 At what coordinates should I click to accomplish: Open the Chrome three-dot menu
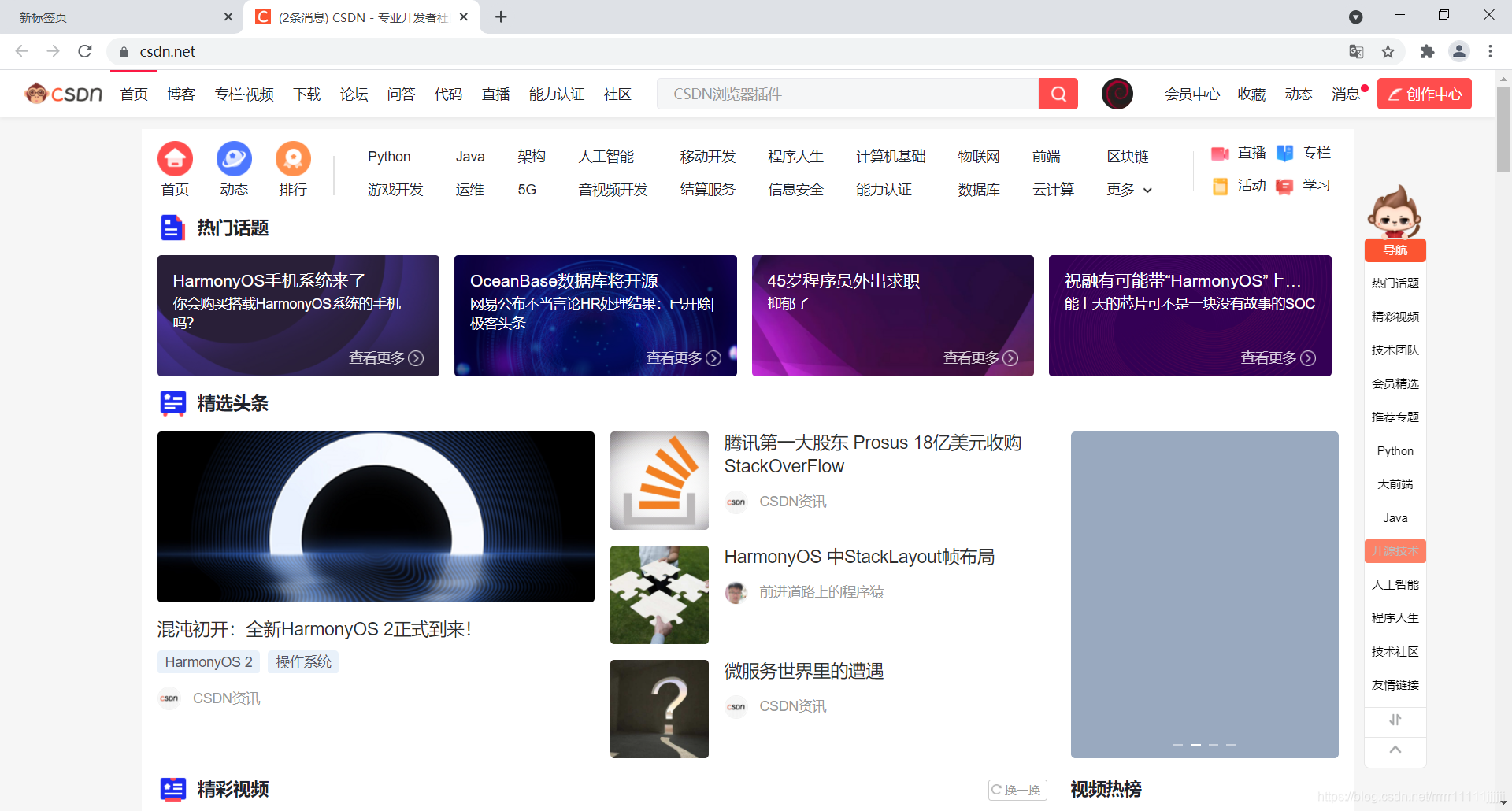[x=1490, y=51]
